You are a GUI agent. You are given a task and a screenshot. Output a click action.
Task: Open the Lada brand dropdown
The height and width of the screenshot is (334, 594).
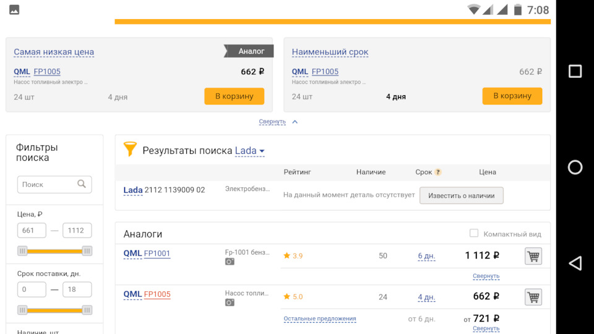[x=250, y=151]
